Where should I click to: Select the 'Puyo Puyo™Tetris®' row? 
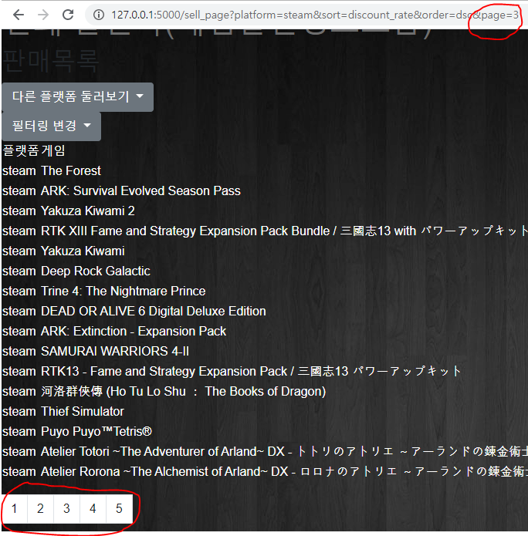point(77,432)
